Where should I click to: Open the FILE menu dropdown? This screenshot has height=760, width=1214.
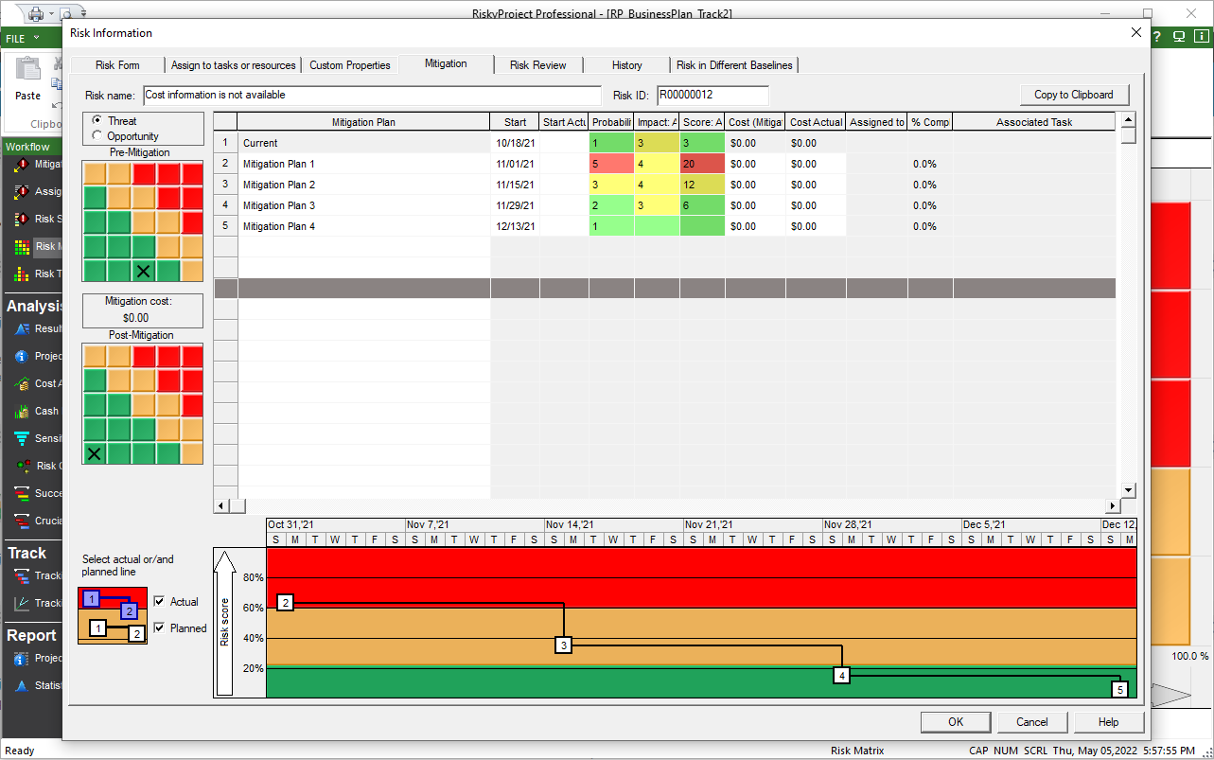pos(23,38)
